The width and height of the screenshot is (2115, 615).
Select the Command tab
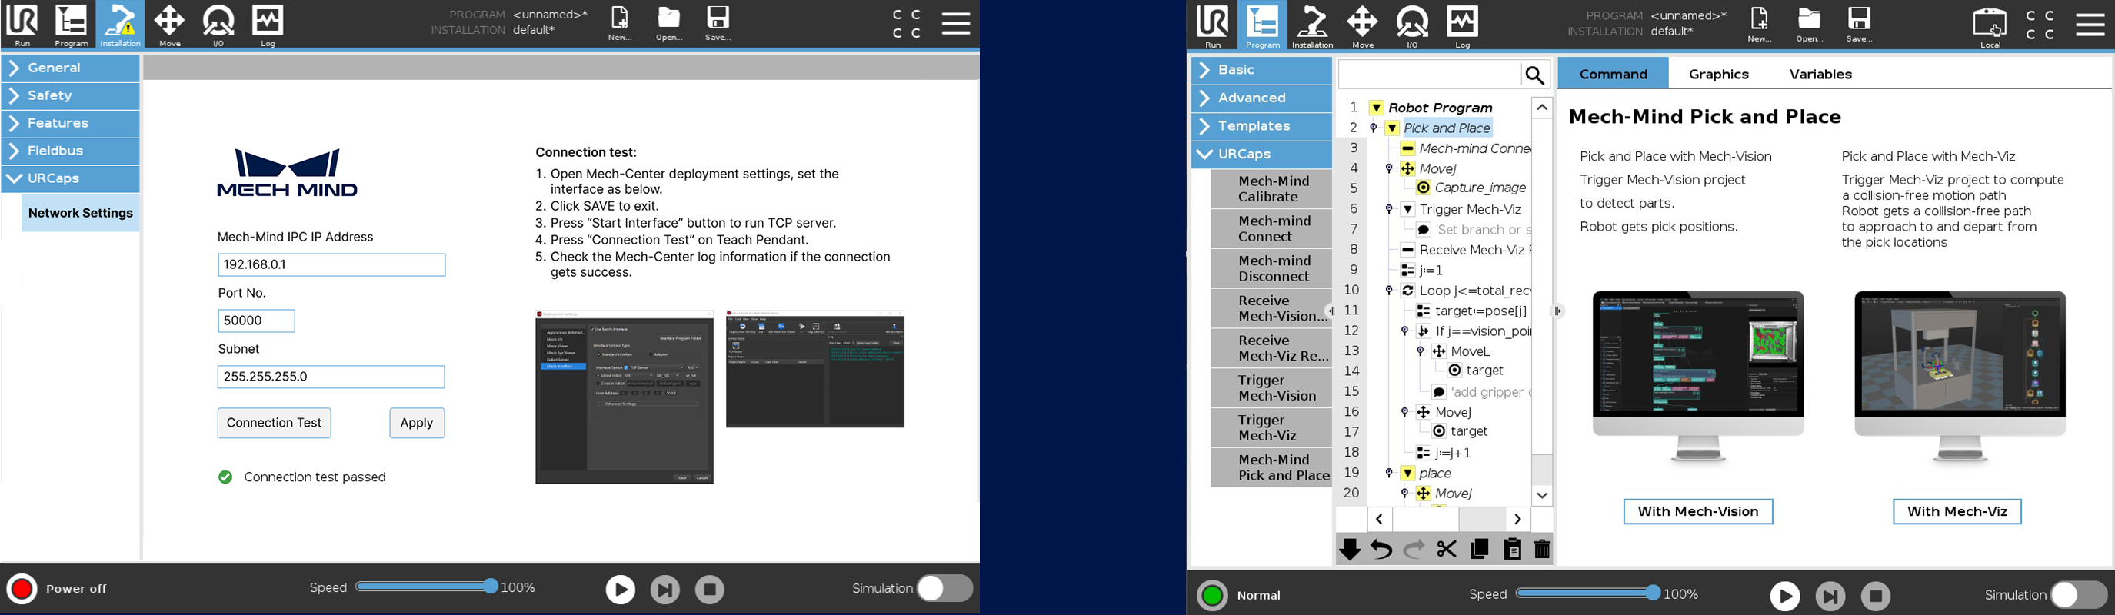click(x=1614, y=74)
